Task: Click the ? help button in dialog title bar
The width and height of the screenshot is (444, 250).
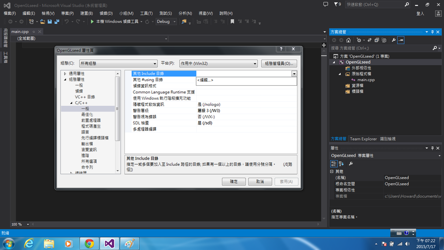Action: [x=281, y=49]
